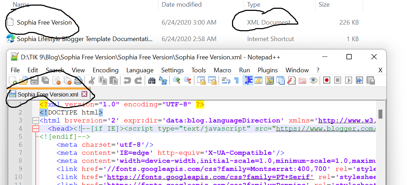Open the Language menu

[x=140, y=70]
